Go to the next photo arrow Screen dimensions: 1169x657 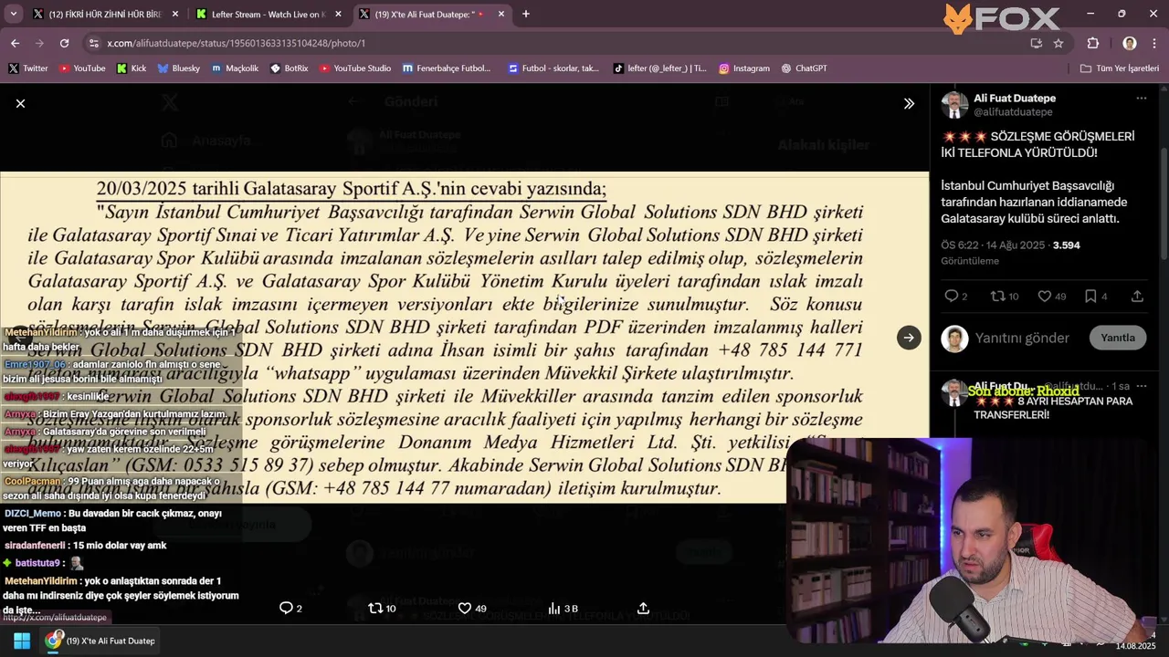click(908, 338)
